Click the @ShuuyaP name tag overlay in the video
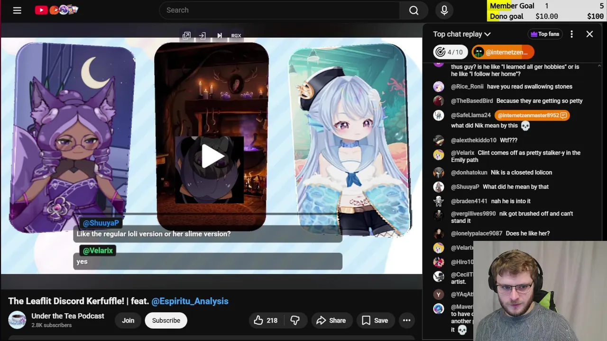 click(101, 223)
